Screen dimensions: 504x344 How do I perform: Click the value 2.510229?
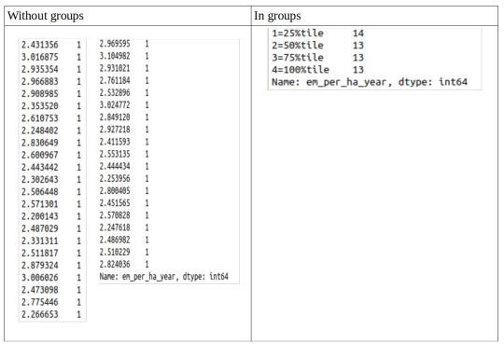point(115,252)
